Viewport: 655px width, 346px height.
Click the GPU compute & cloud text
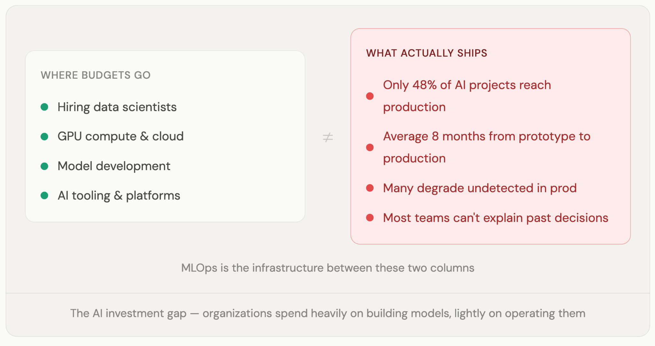pyautogui.click(x=121, y=137)
